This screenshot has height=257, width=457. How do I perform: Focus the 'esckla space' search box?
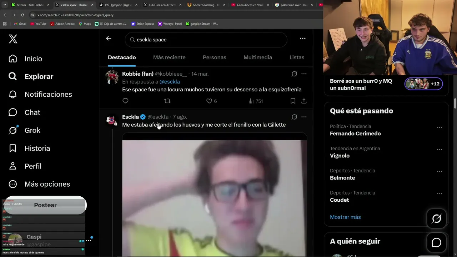click(x=206, y=40)
